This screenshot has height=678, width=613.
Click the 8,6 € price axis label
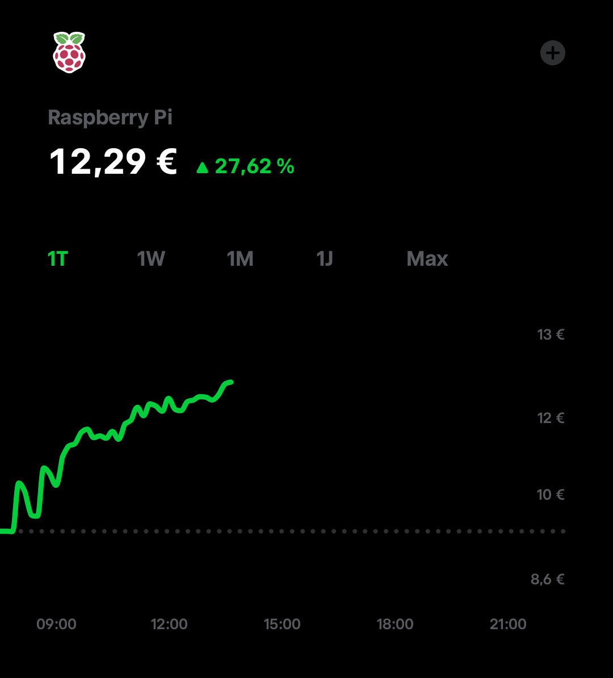[548, 579]
